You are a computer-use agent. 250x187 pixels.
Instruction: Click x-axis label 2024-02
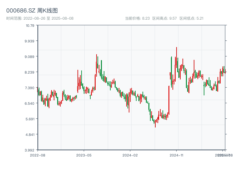click(130, 155)
